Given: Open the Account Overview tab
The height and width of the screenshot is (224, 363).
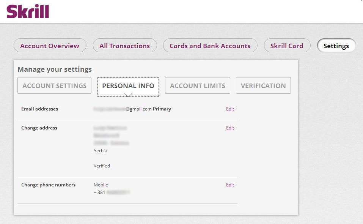Looking at the screenshot, I should coord(50,46).
